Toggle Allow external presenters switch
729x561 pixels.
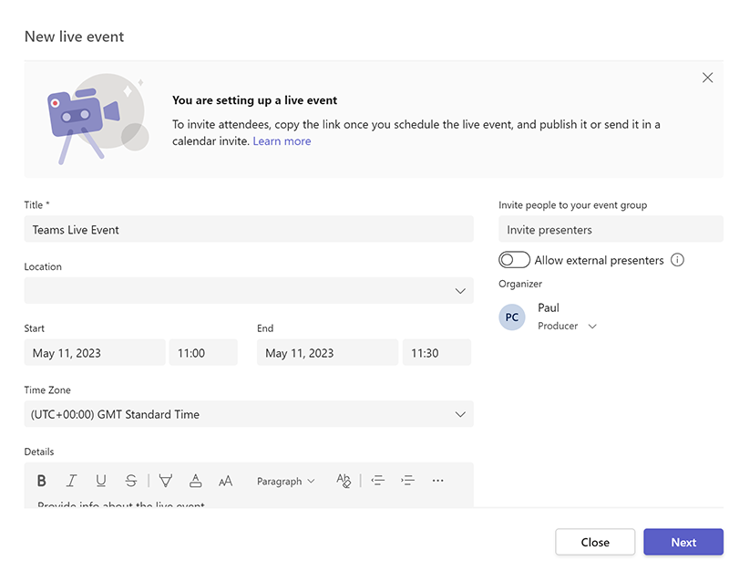514,259
